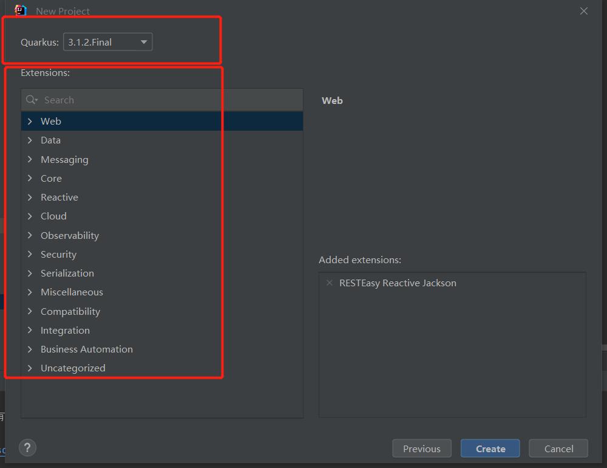
Task: Select the Reactive category
Action: pyautogui.click(x=59, y=197)
